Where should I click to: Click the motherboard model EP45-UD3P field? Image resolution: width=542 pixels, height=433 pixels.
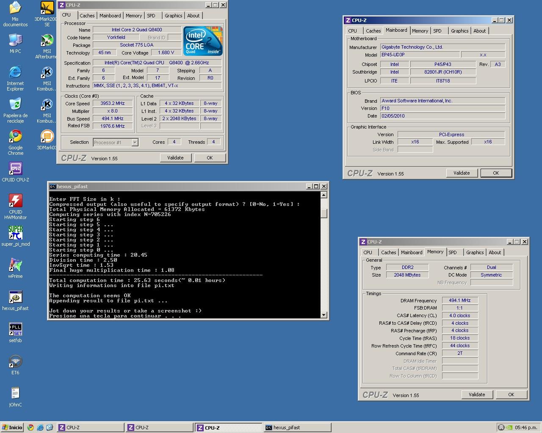(x=420, y=55)
